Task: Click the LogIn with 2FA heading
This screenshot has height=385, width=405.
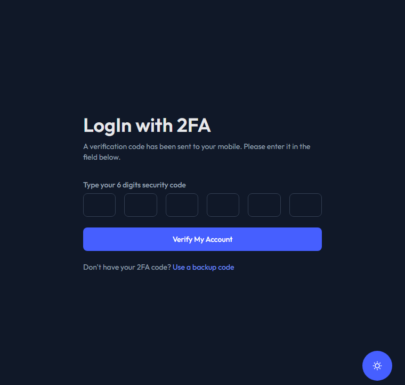Action: 147,125
